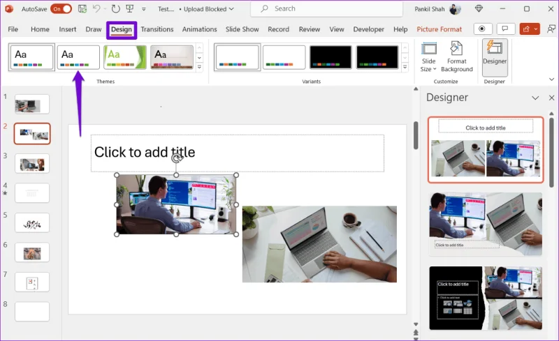Choose the black Designer layout idea
This screenshot has width=559, height=341.
(x=486, y=298)
